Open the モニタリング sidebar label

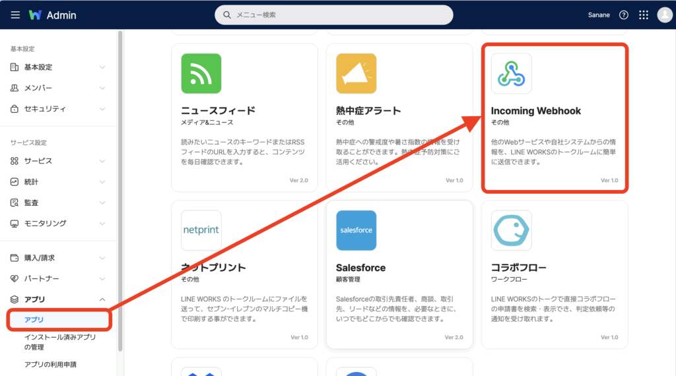pos(46,224)
